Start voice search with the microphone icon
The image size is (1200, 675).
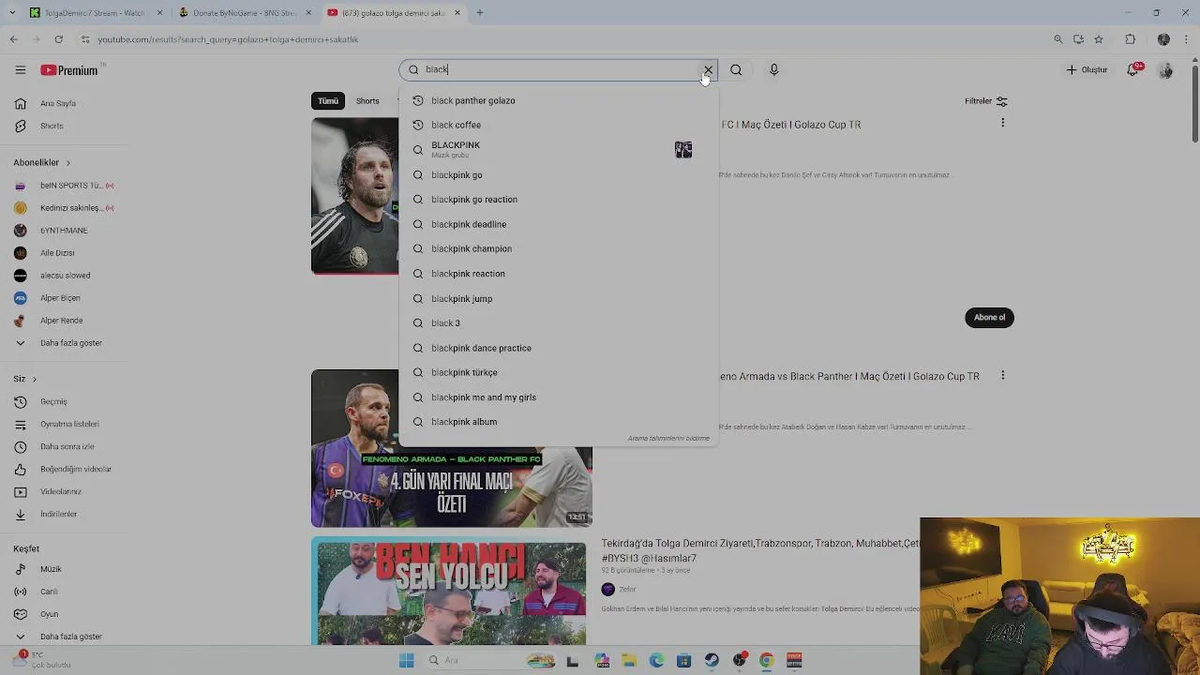click(x=773, y=69)
